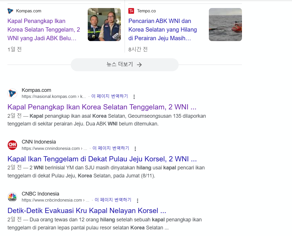The image size is (292, 236).
Task: Translate the Kompas.com result page
Action: pos(110,96)
